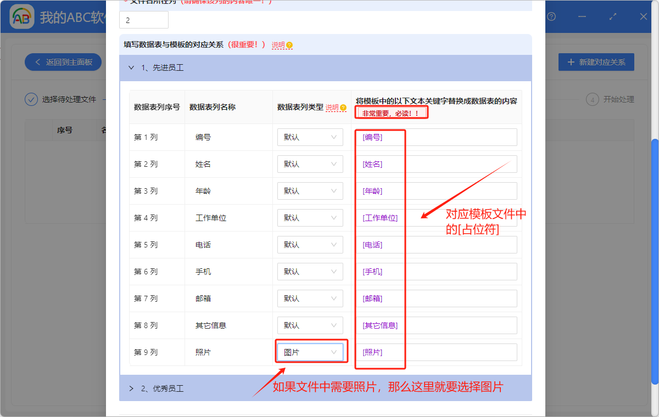659x417 pixels.
Task: Open the help question-mark icon in title bar
Action: pyautogui.click(x=551, y=17)
